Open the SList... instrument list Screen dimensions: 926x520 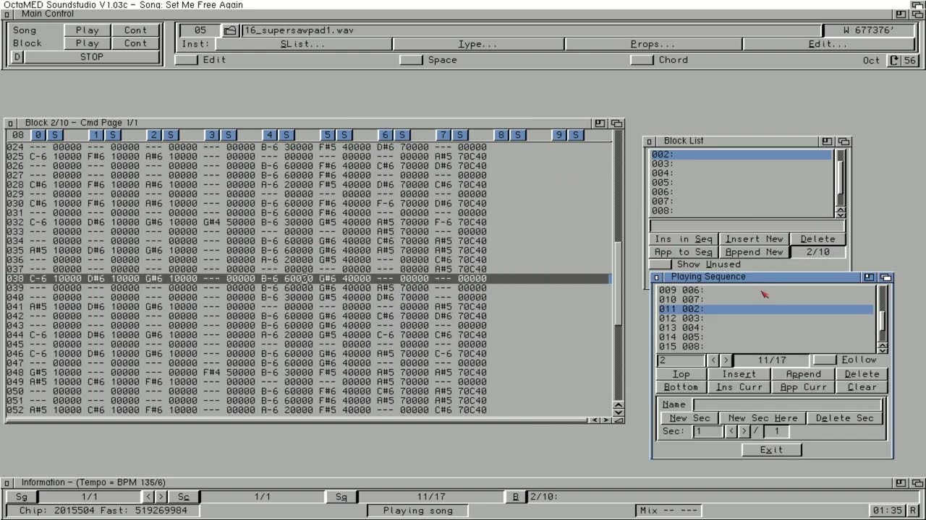303,44
